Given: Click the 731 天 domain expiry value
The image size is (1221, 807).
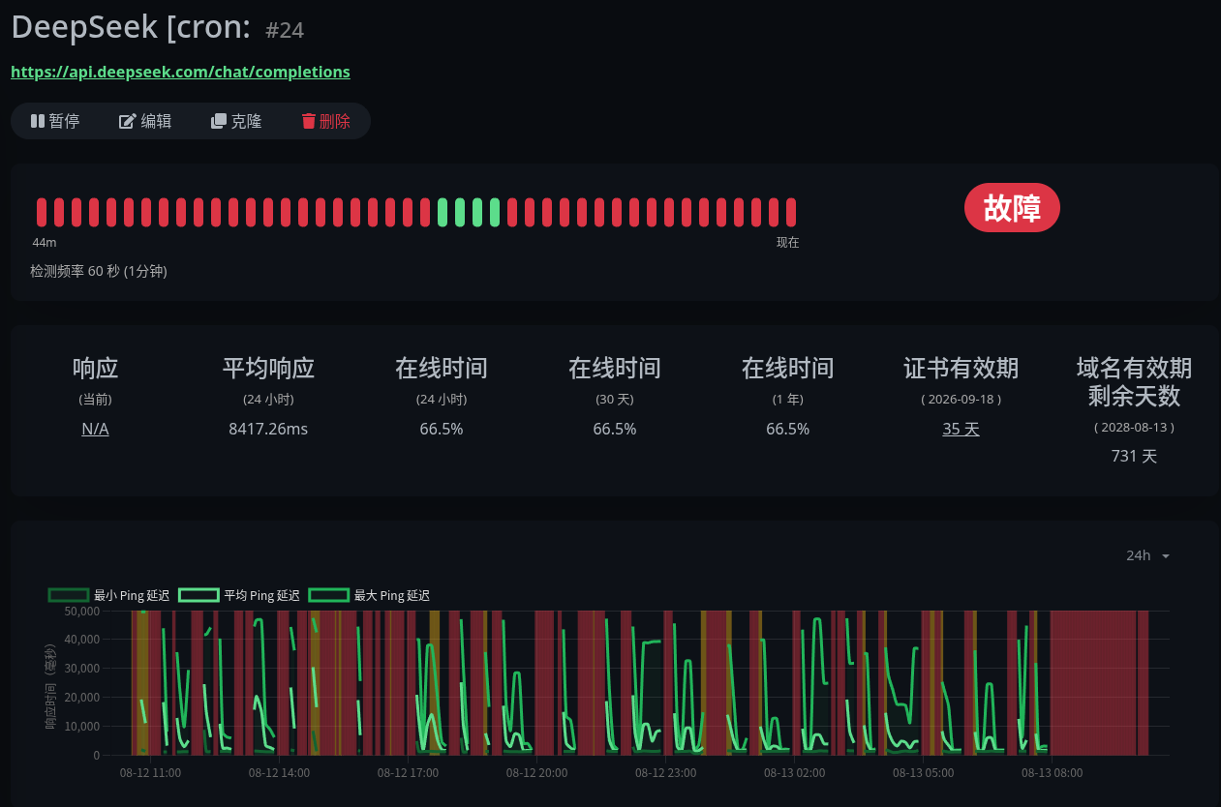Looking at the screenshot, I should [x=1134, y=456].
